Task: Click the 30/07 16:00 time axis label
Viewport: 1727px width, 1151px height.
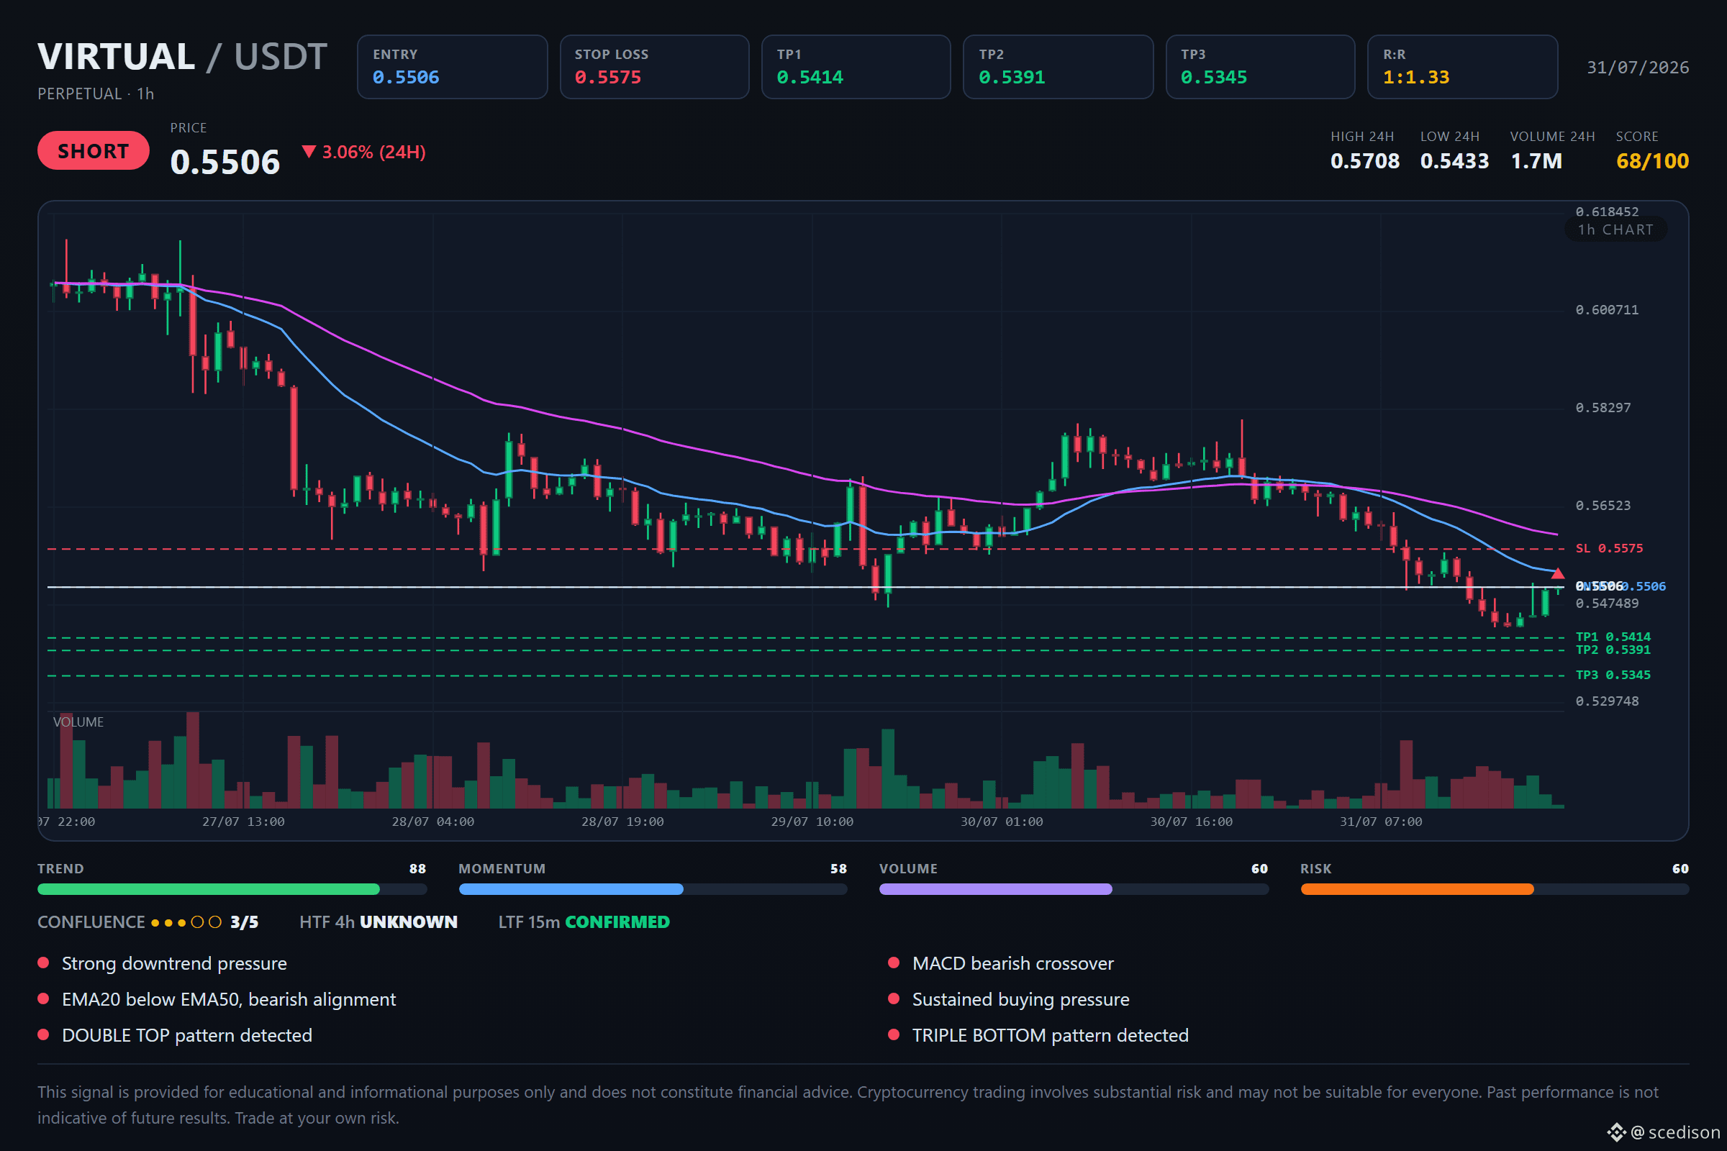Action: (1191, 822)
